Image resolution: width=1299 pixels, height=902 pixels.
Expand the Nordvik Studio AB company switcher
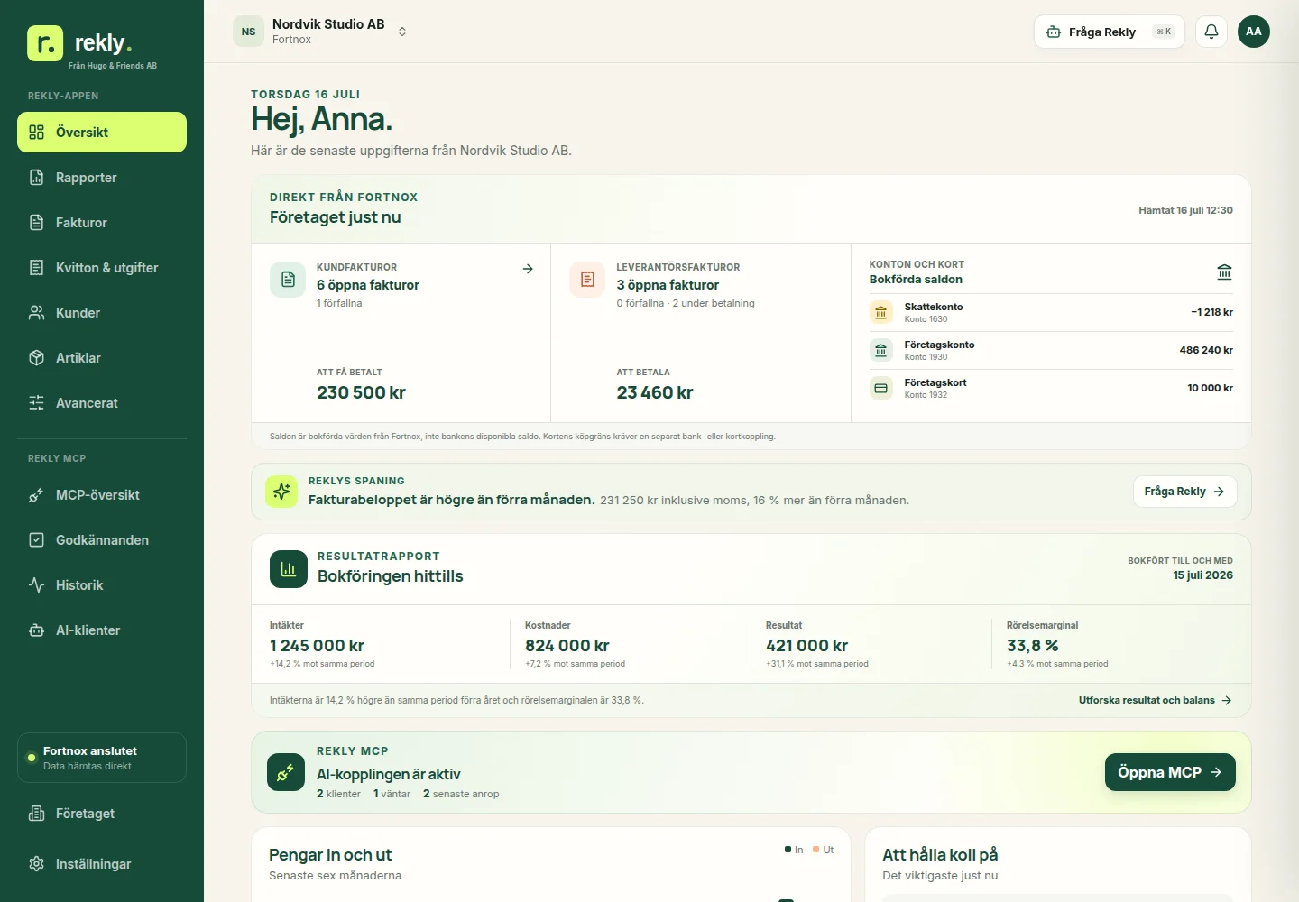pyautogui.click(x=321, y=32)
